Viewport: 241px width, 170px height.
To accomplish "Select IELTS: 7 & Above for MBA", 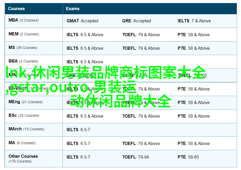I will (x=194, y=21).
